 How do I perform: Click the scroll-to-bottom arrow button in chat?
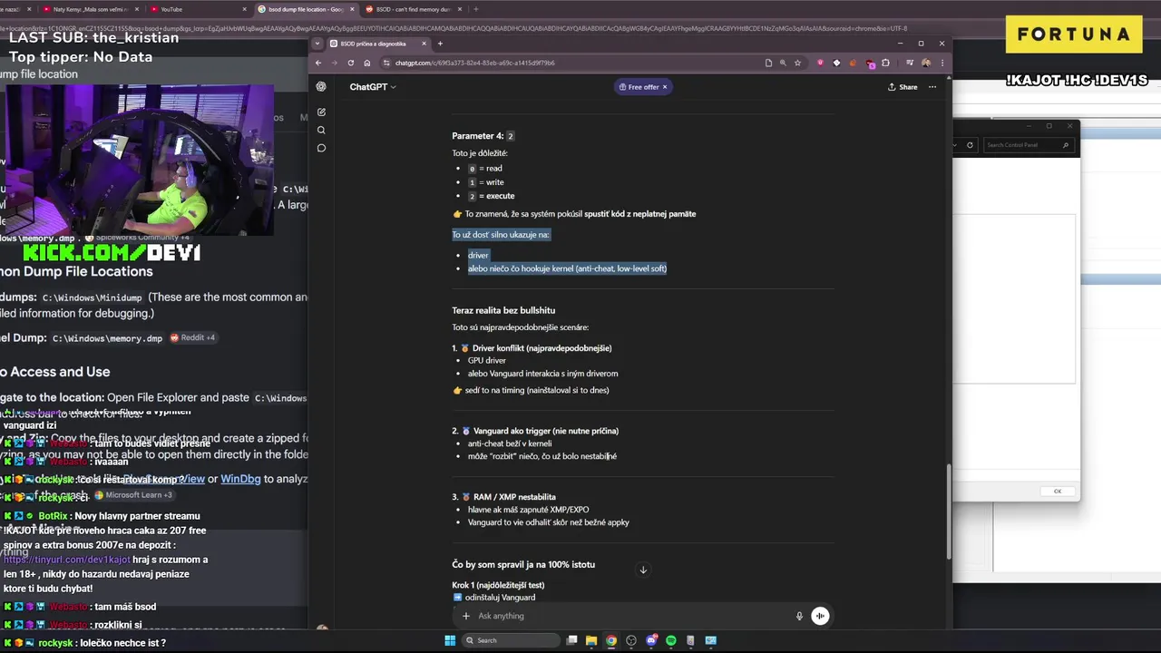[643, 570]
